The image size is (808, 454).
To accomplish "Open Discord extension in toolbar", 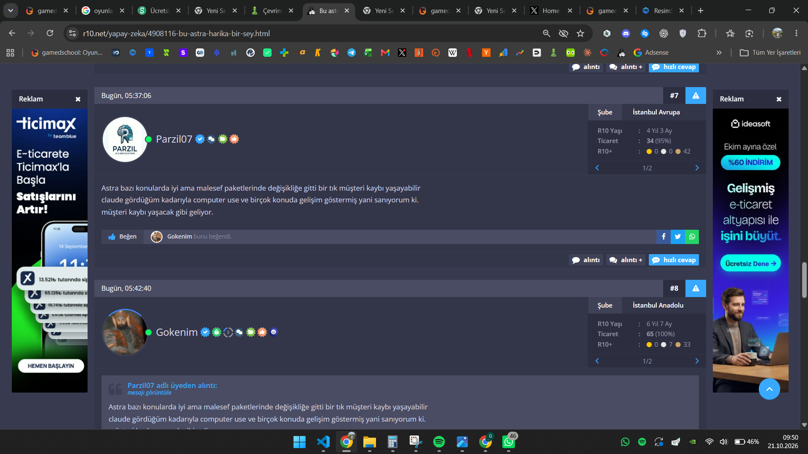I will pos(626,33).
